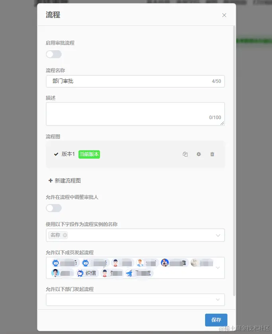Screen dimensions: 272x334
Task: Edit the 流程名称 field with 部门审批
Action: coord(135,81)
